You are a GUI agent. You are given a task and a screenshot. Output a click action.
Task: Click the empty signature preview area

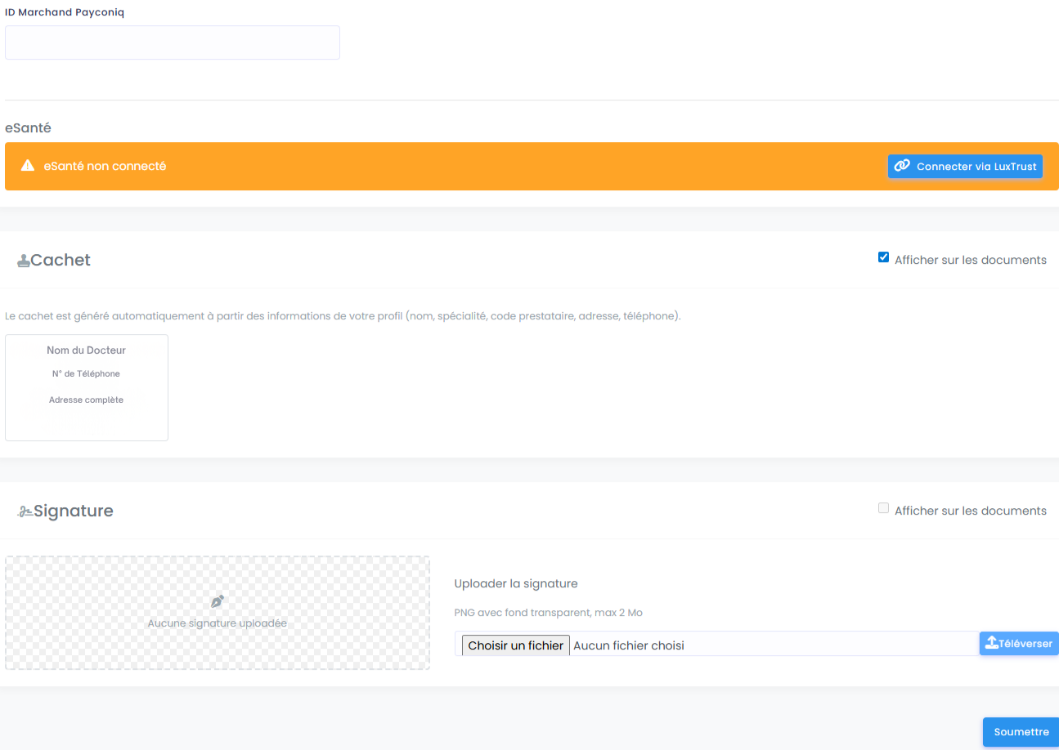(218, 613)
